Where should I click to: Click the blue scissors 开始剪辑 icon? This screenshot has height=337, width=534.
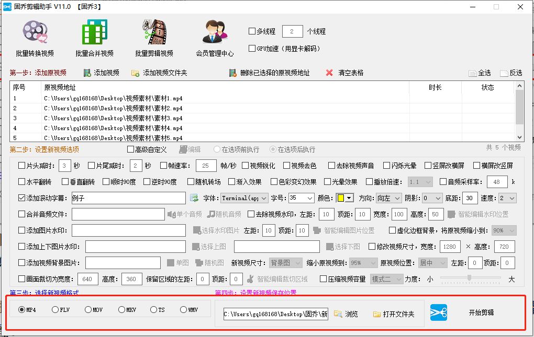click(x=439, y=312)
